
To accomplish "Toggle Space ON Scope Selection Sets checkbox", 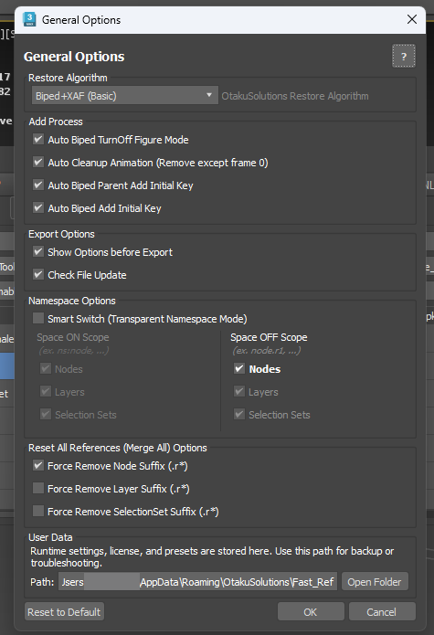I will click(46, 414).
